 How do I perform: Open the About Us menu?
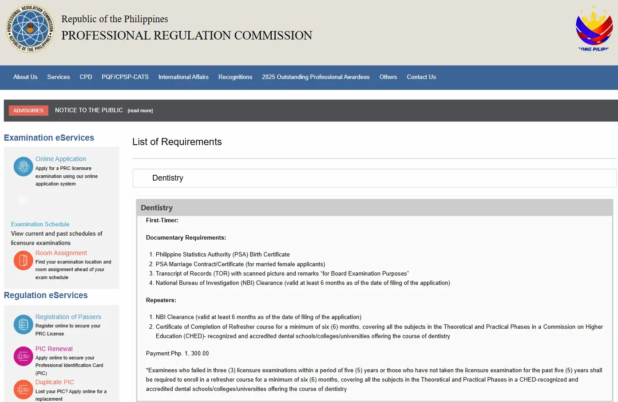(x=25, y=77)
